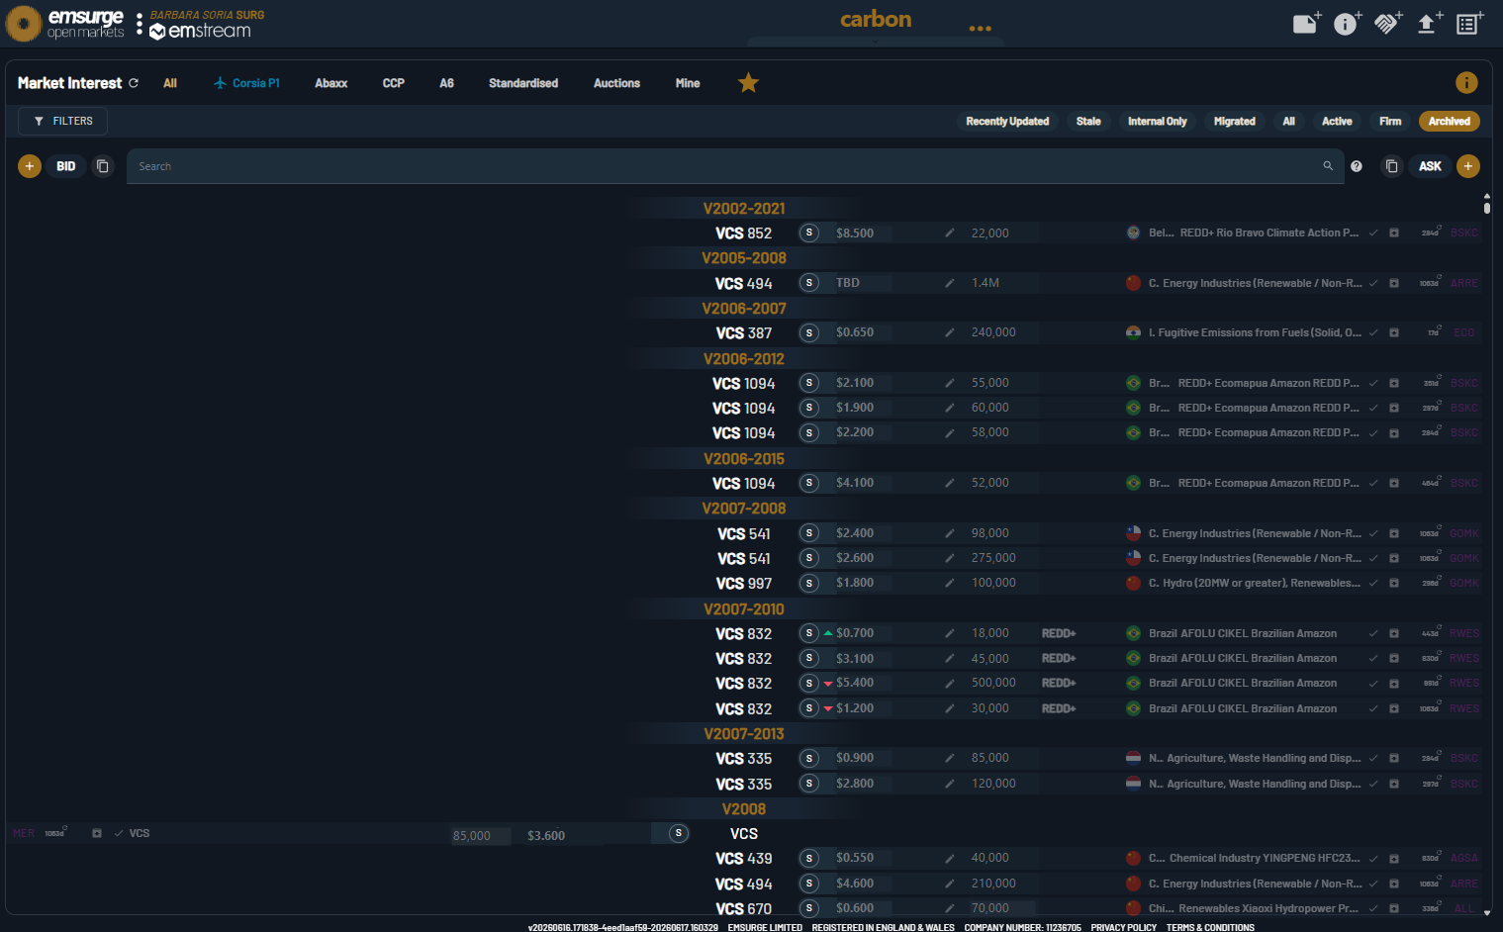
Task: Toggle the checkmark on VCS 387 row
Action: 1373,333
